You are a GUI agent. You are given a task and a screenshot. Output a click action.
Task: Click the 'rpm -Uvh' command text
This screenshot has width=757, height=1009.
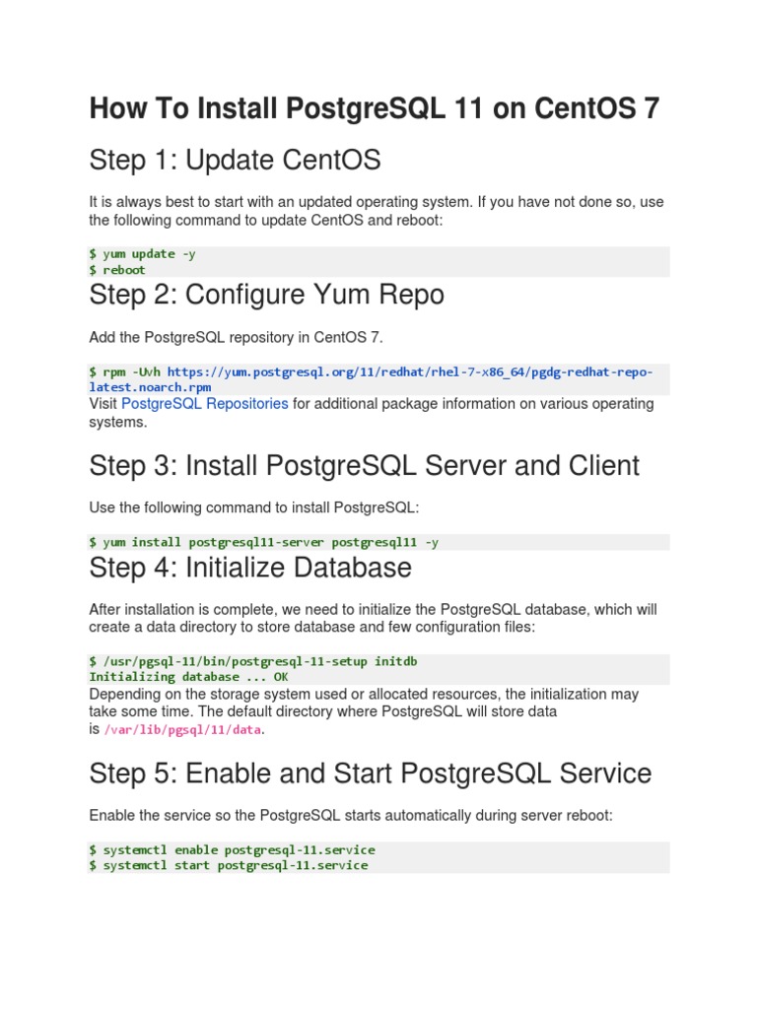pyautogui.click(x=126, y=372)
